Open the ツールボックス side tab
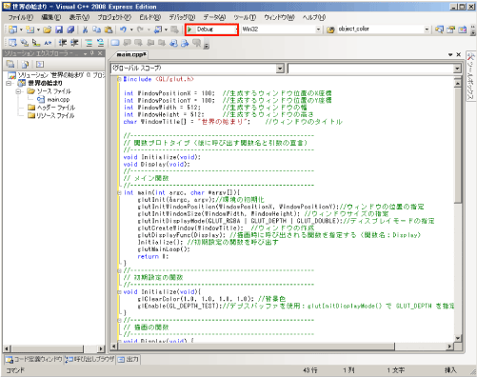 coord(470,76)
